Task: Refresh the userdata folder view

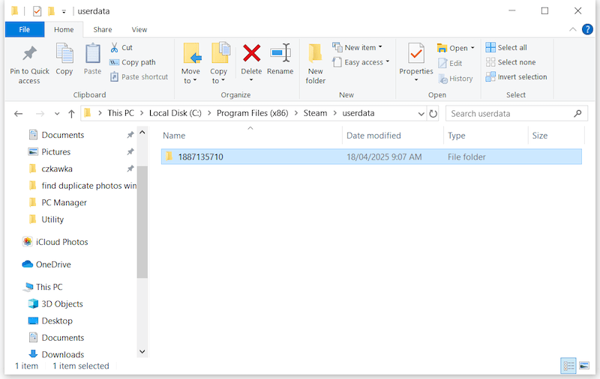Action: pos(433,114)
